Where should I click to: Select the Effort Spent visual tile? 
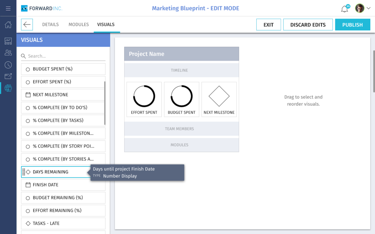click(x=144, y=99)
